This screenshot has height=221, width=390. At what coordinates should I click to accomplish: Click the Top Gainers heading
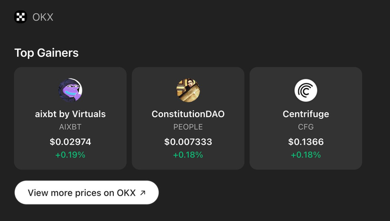pyautogui.click(x=46, y=53)
